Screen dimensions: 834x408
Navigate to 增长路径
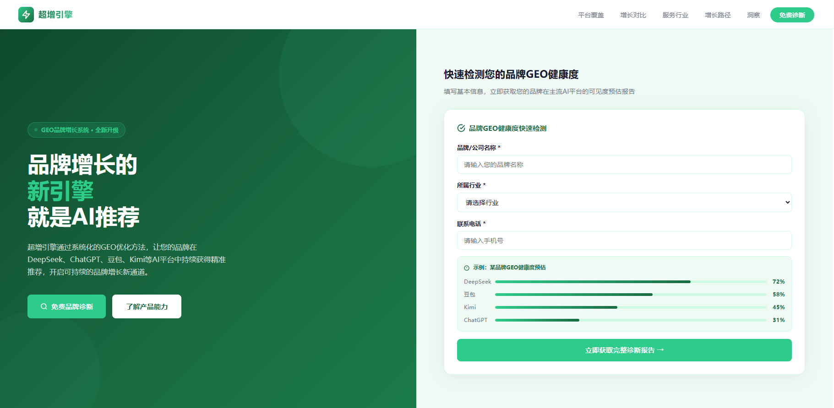pos(718,15)
